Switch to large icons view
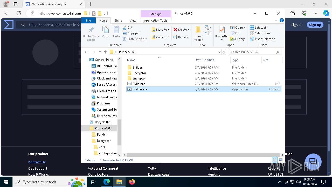Viewport: 332px width, 187px height. [x=280, y=160]
